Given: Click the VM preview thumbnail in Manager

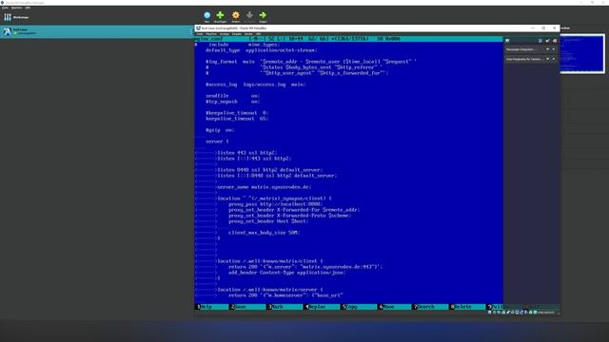Looking at the screenshot, I should click(582, 53).
